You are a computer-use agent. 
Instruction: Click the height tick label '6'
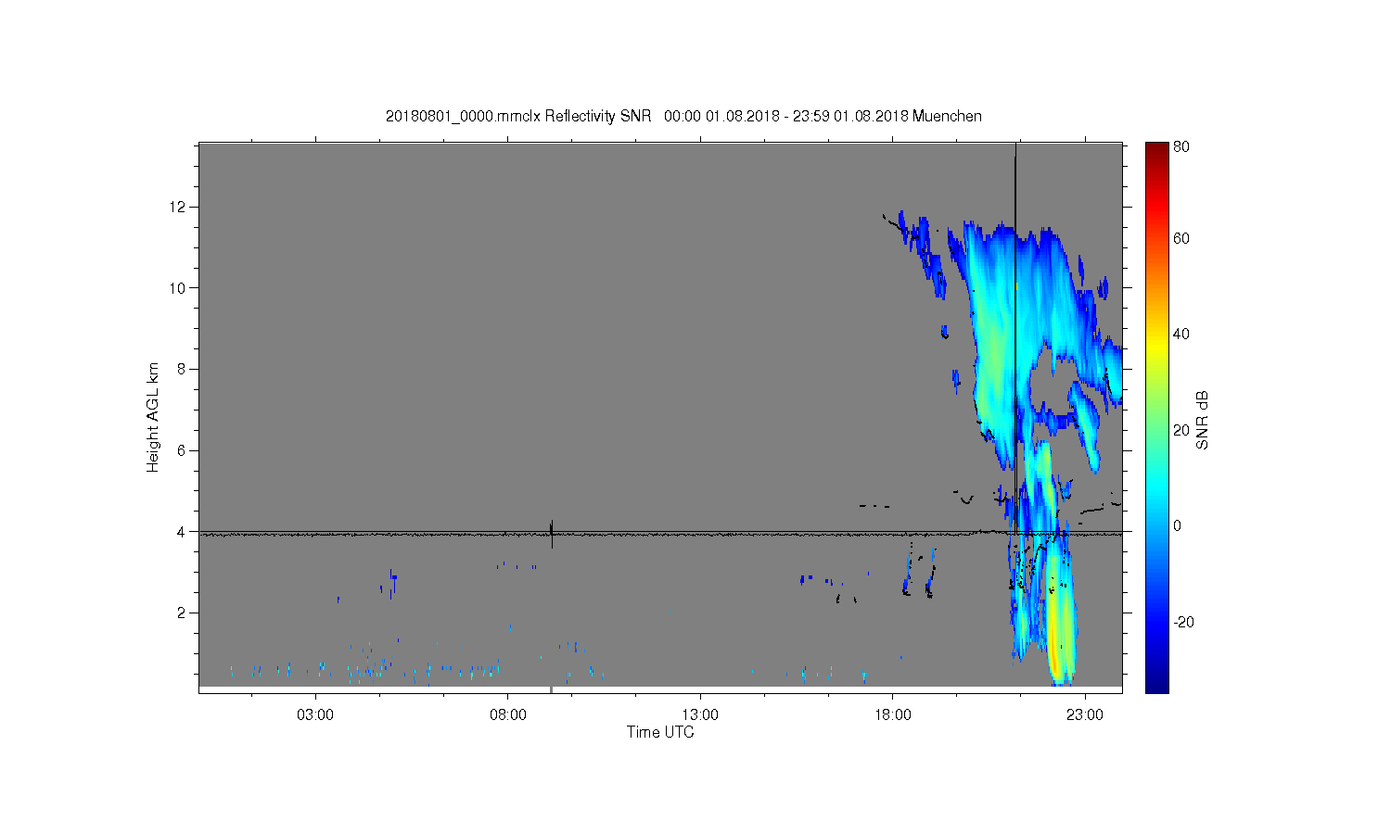point(183,450)
